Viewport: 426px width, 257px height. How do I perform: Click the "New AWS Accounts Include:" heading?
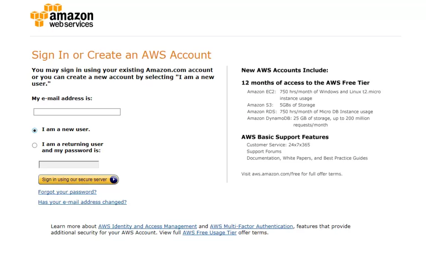[285, 70]
